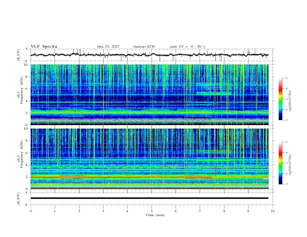
Task: Click time axis tick label "3"
Action: pos(103,211)
